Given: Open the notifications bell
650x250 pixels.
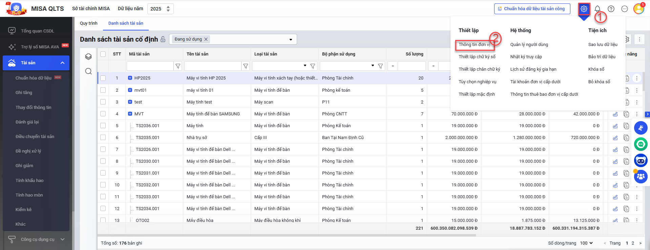Looking at the screenshot, I should point(597,9).
